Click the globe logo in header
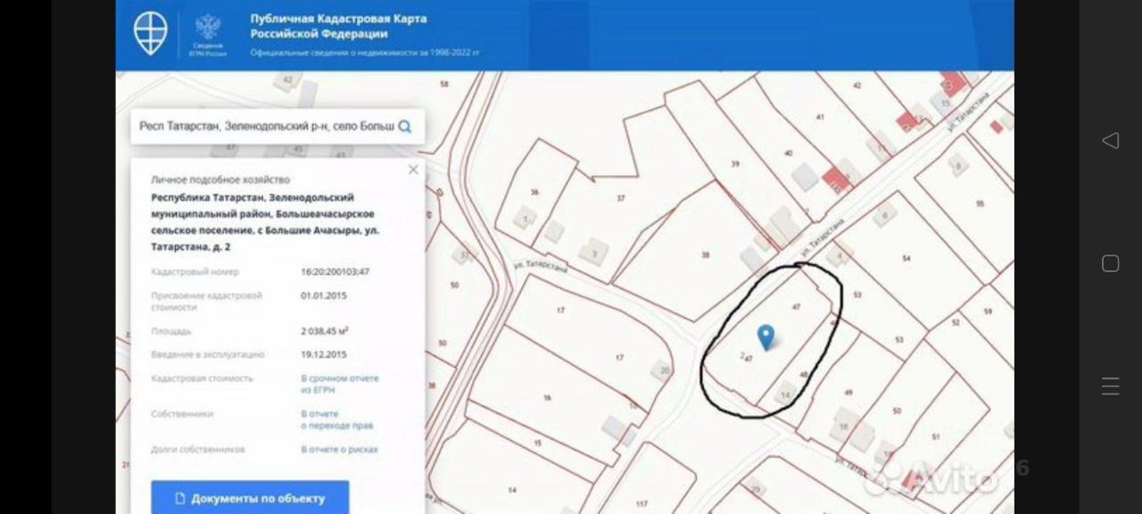This screenshot has width=1142, height=514. point(151,34)
